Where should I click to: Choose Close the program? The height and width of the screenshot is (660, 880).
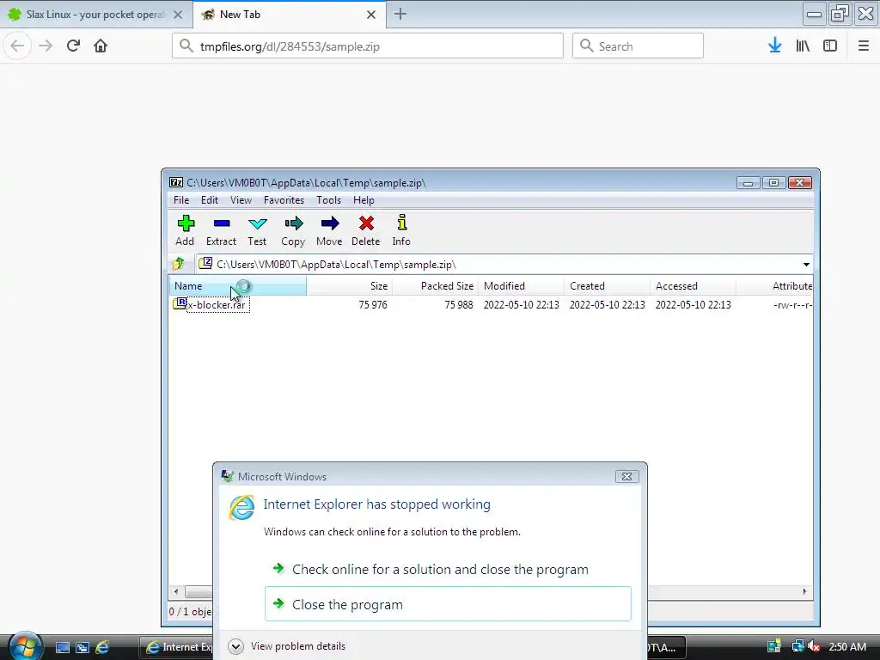pos(448,604)
